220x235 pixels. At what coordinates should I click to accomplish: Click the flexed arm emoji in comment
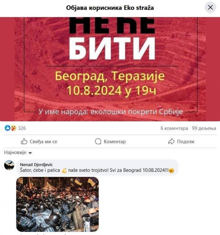coord(64,171)
